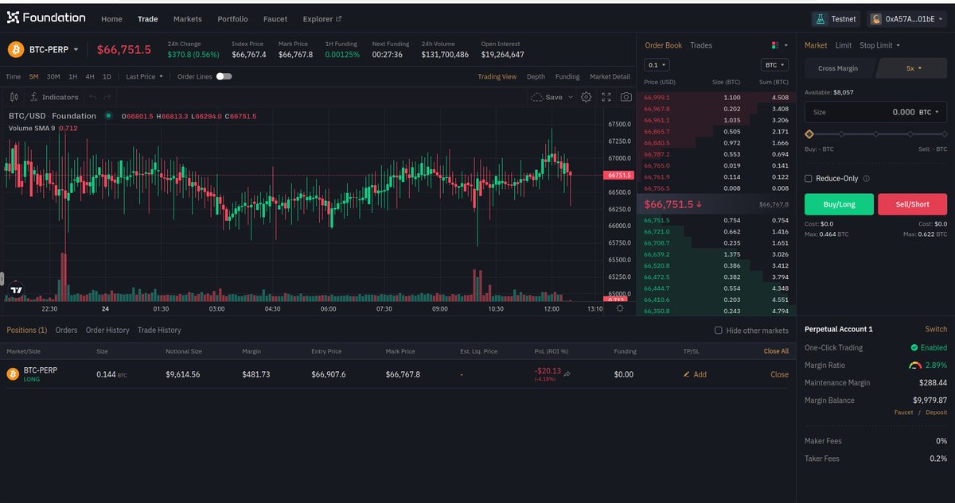Expand the Save layout dropdown arrow
This screenshot has width=955, height=503.
571,97
